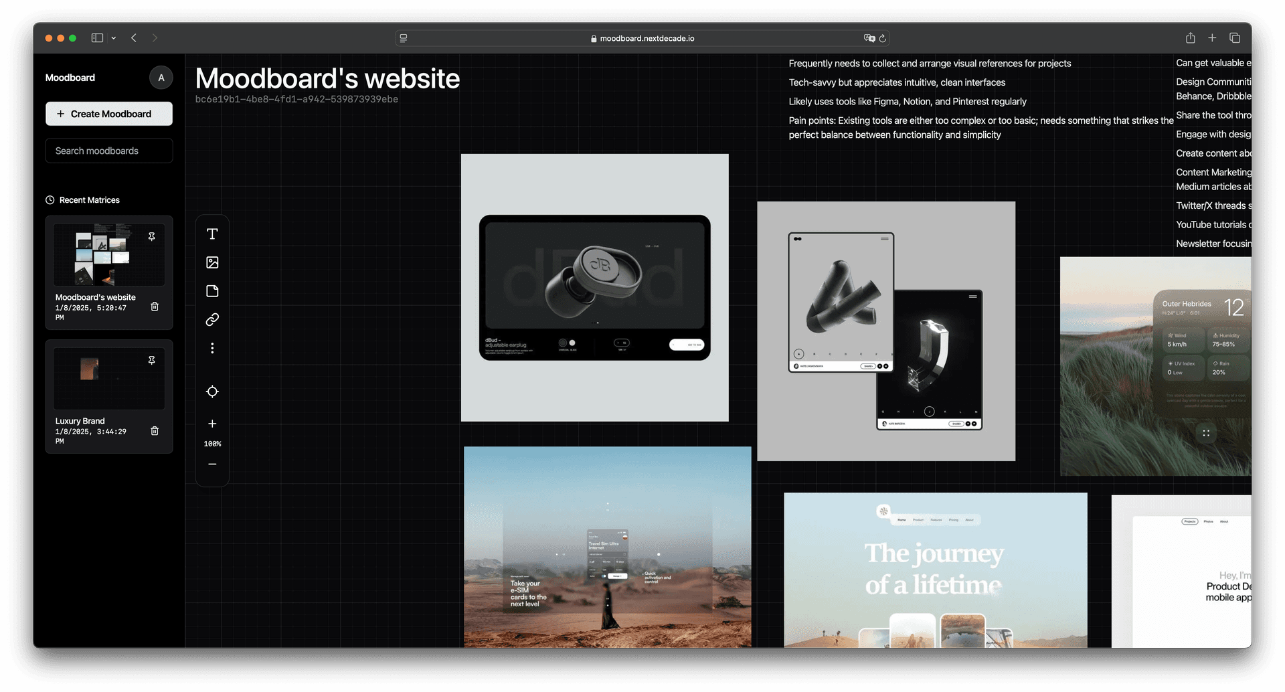The height and width of the screenshot is (692, 1285).
Task: Open the more options vertical dots
Action: pos(212,348)
